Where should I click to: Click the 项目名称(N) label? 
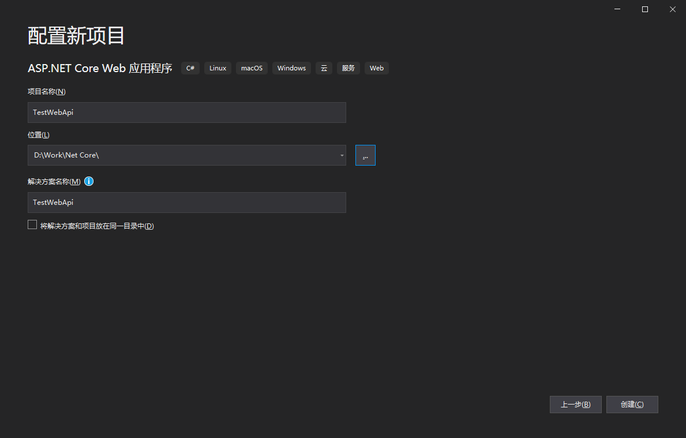pyautogui.click(x=46, y=91)
